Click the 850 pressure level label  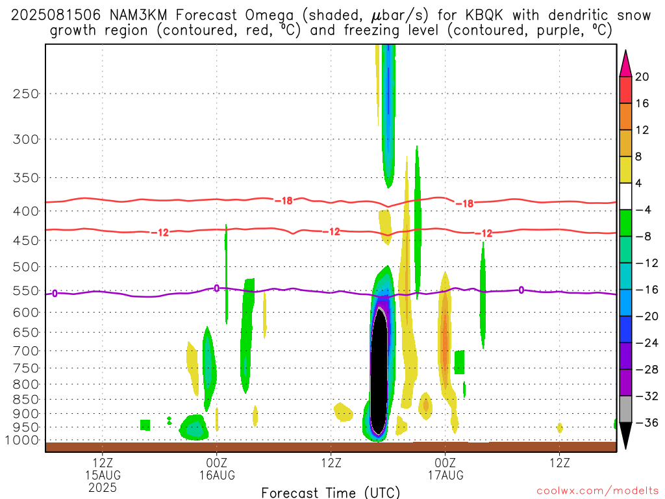(x=26, y=400)
